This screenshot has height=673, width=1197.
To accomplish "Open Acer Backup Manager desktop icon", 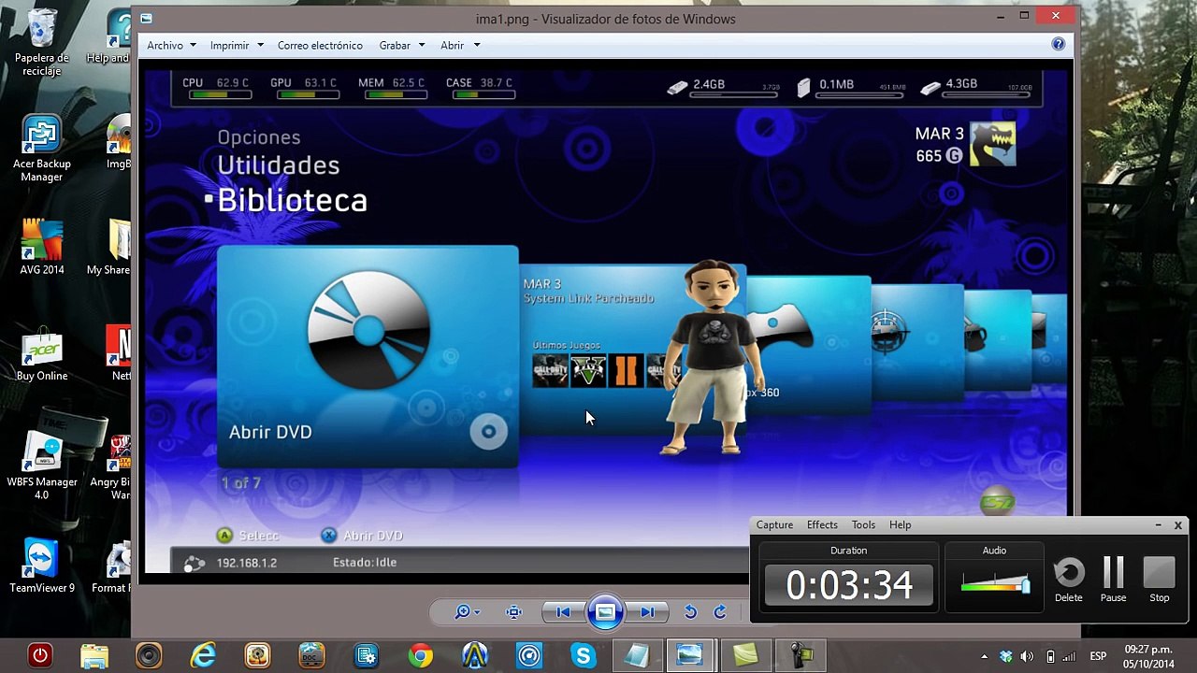I will click(x=42, y=149).
